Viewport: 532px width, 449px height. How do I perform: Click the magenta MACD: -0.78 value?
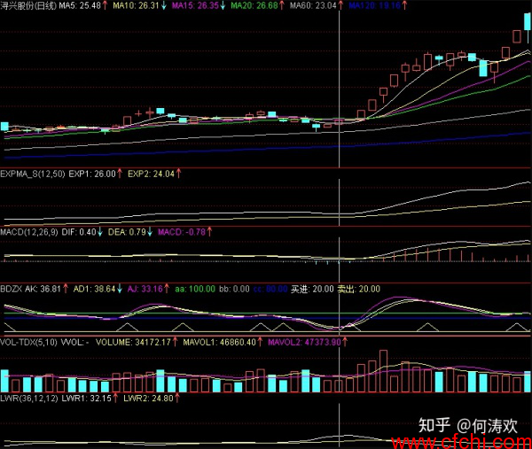(x=182, y=232)
